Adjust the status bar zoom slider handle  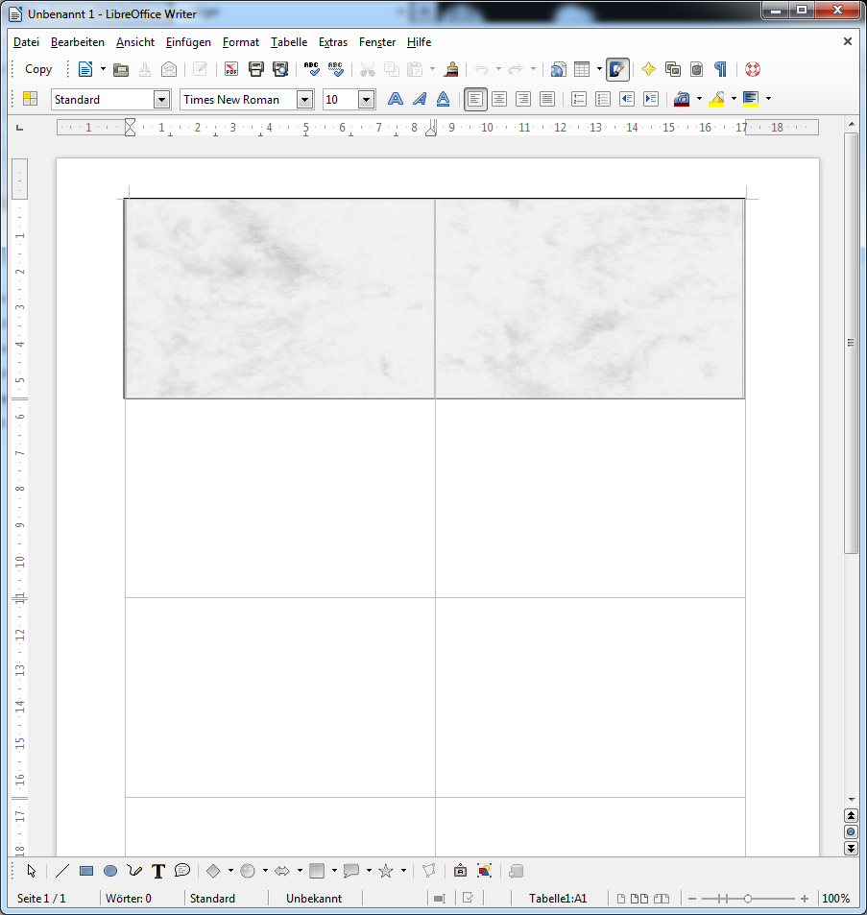(747, 899)
